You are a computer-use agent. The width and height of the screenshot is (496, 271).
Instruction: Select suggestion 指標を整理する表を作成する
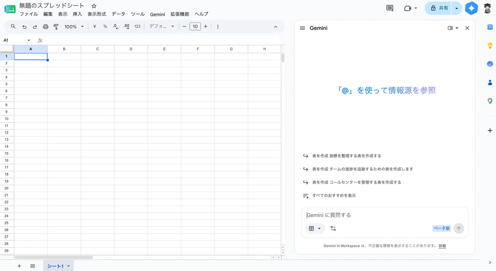coord(346,156)
